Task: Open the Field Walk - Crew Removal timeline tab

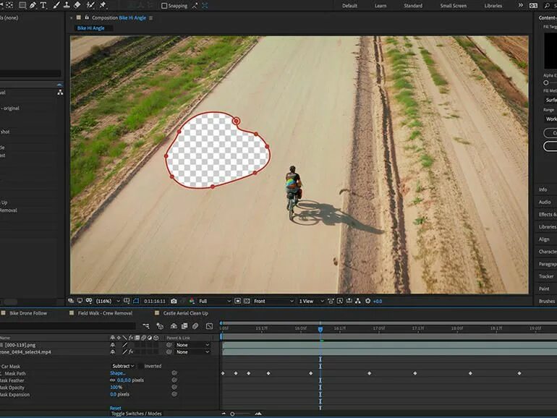Action: coord(105,313)
